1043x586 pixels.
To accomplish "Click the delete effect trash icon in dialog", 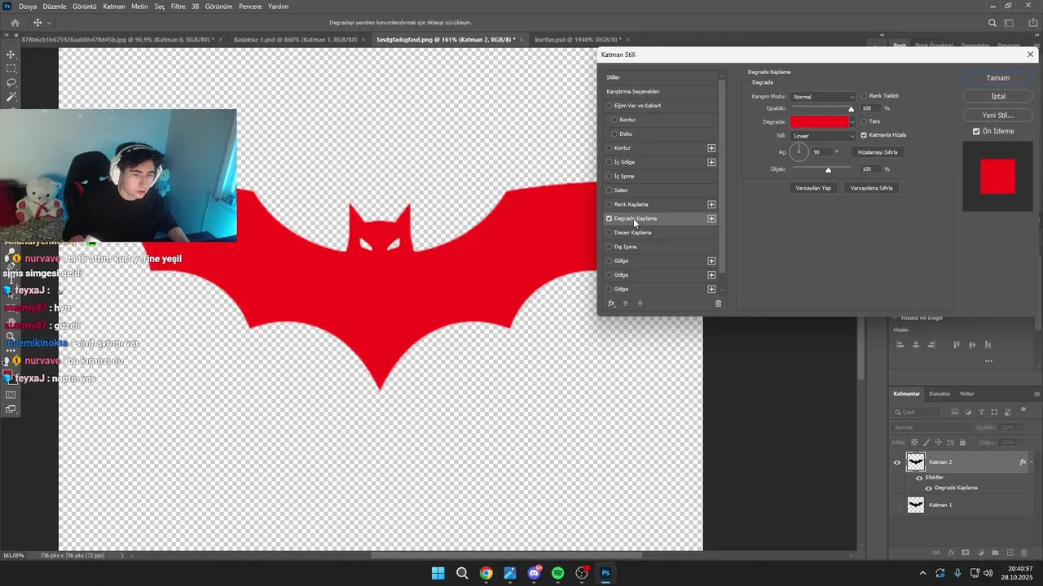I will pyautogui.click(x=718, y=304).
